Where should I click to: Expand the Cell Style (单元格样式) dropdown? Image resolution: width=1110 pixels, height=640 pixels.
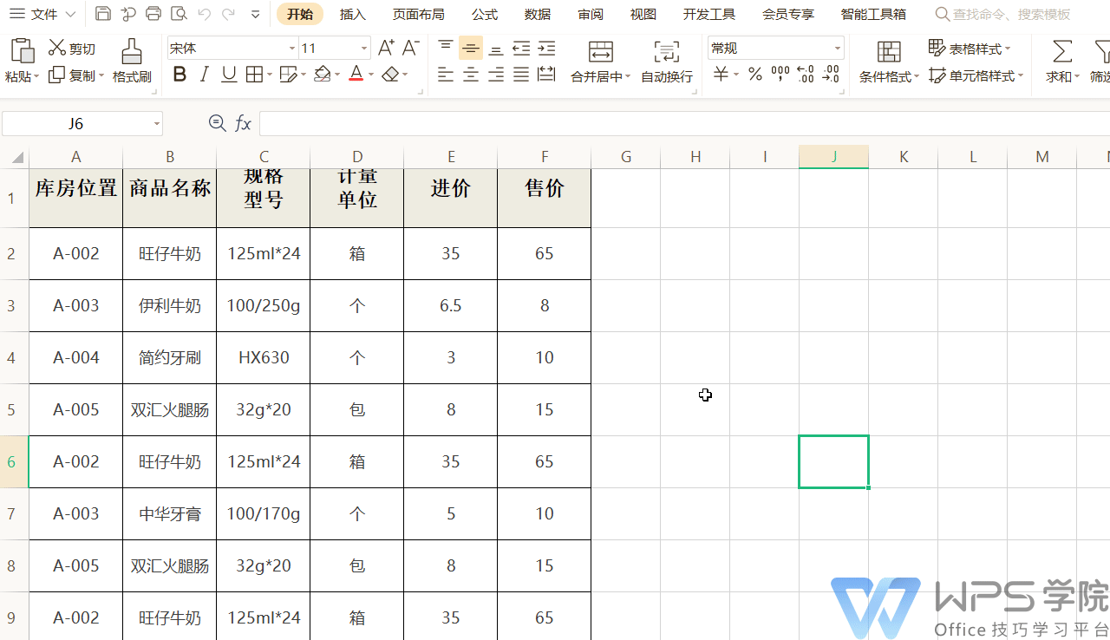point(1021,75)
